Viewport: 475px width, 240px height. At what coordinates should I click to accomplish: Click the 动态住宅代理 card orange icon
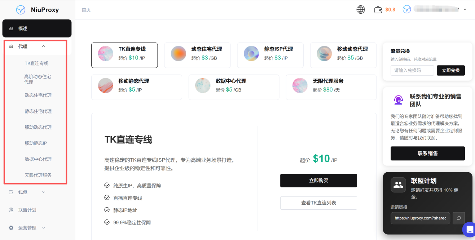179,54
